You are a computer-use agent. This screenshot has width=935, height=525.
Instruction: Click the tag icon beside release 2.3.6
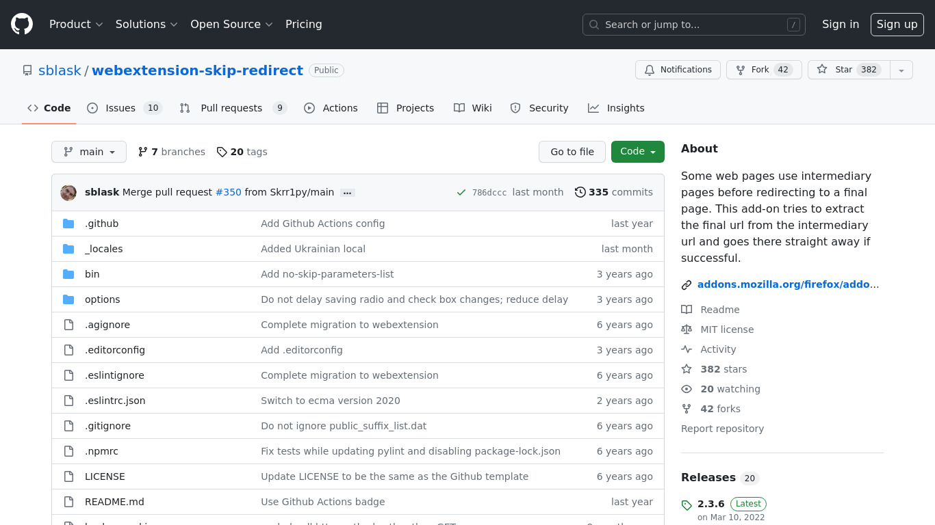coord(687,505)
